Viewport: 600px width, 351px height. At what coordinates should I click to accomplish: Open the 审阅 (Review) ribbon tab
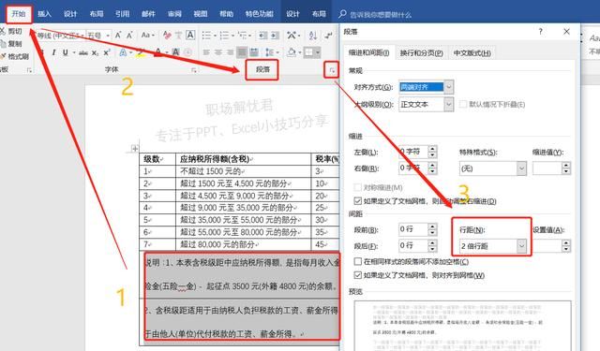click(174, 14)
